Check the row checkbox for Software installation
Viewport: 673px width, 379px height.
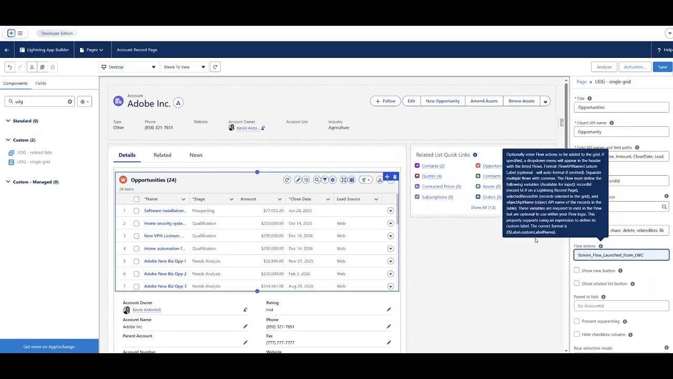click(136, 211)
